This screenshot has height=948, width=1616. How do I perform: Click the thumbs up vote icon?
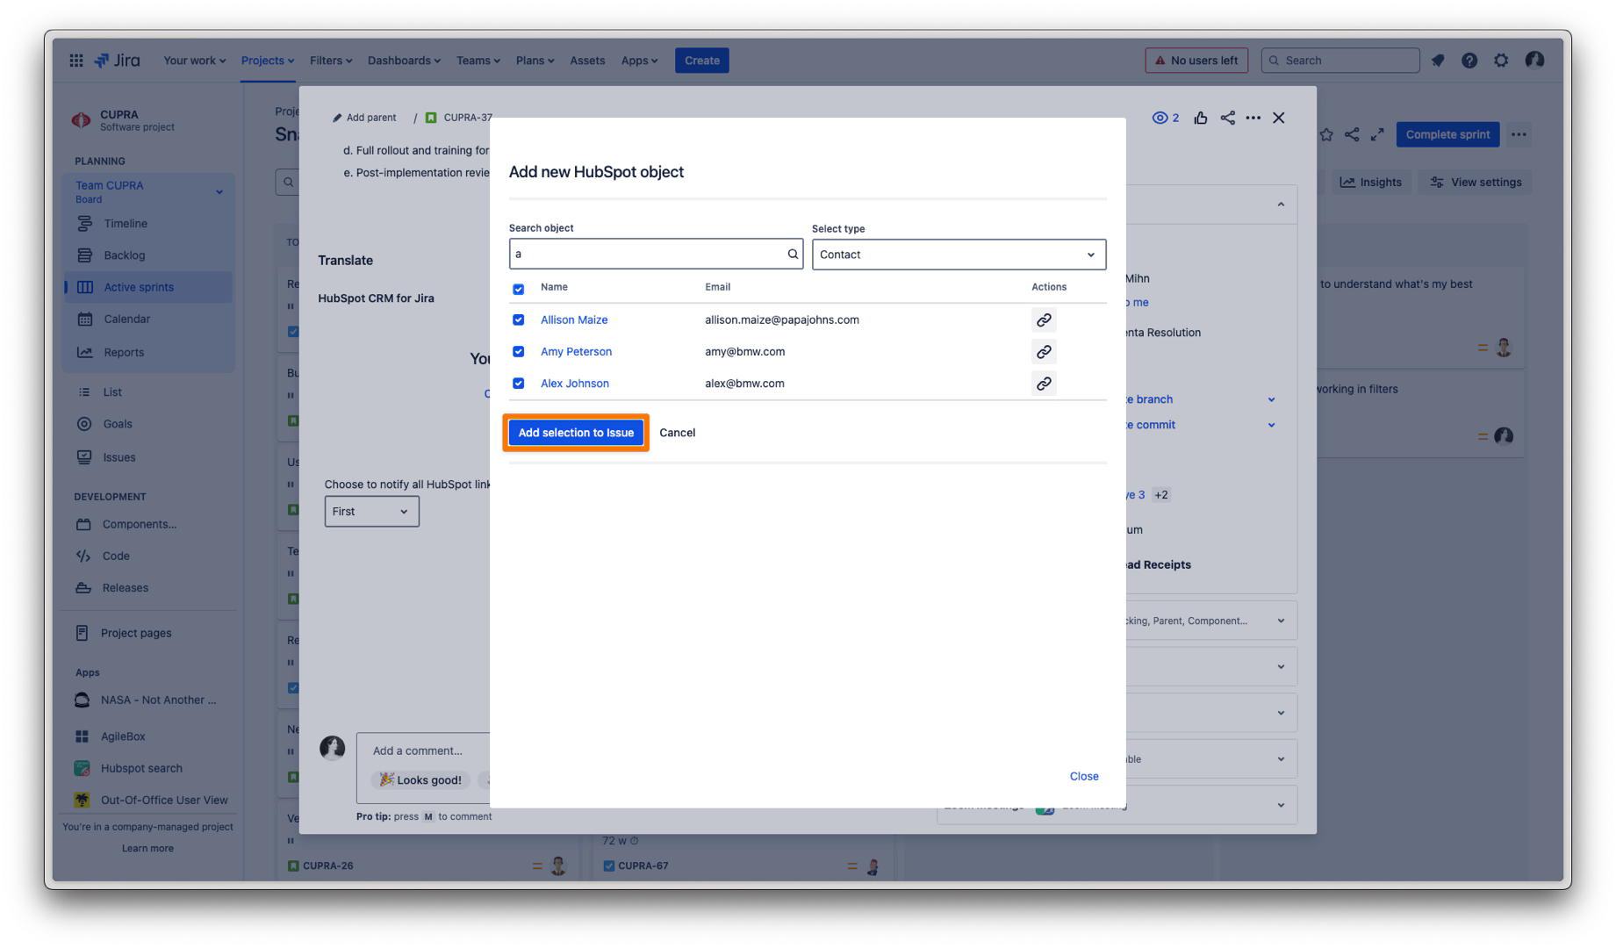click(x=1201, y=118)
